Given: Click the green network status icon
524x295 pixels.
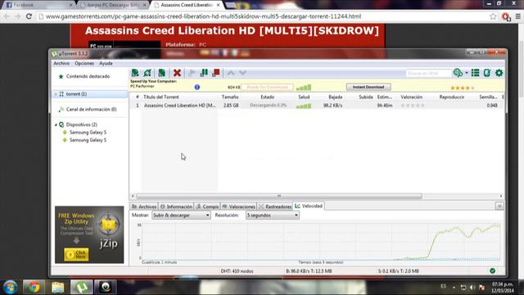Looking at the screenshot, I should point(493,271).
